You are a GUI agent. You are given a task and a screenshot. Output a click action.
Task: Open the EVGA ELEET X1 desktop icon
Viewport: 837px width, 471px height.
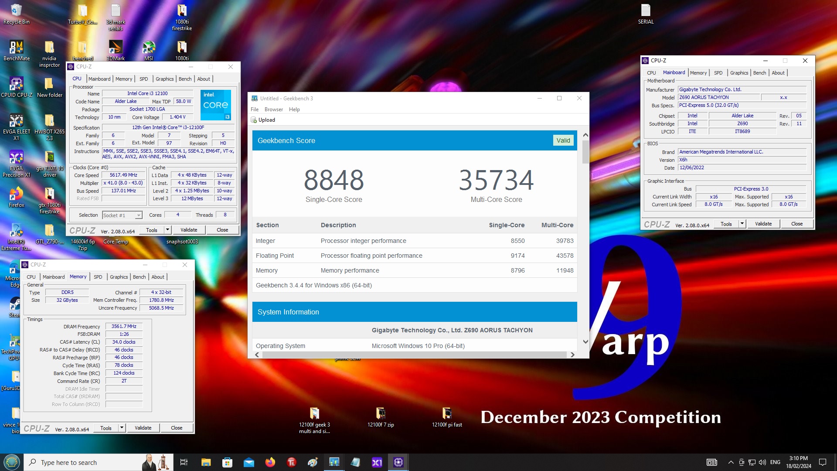[17, 127]
